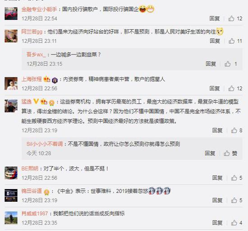Screen dimensions: 248x231
Task: Visit Sil小小小不着调's profile link
Action: pos(45,144)
